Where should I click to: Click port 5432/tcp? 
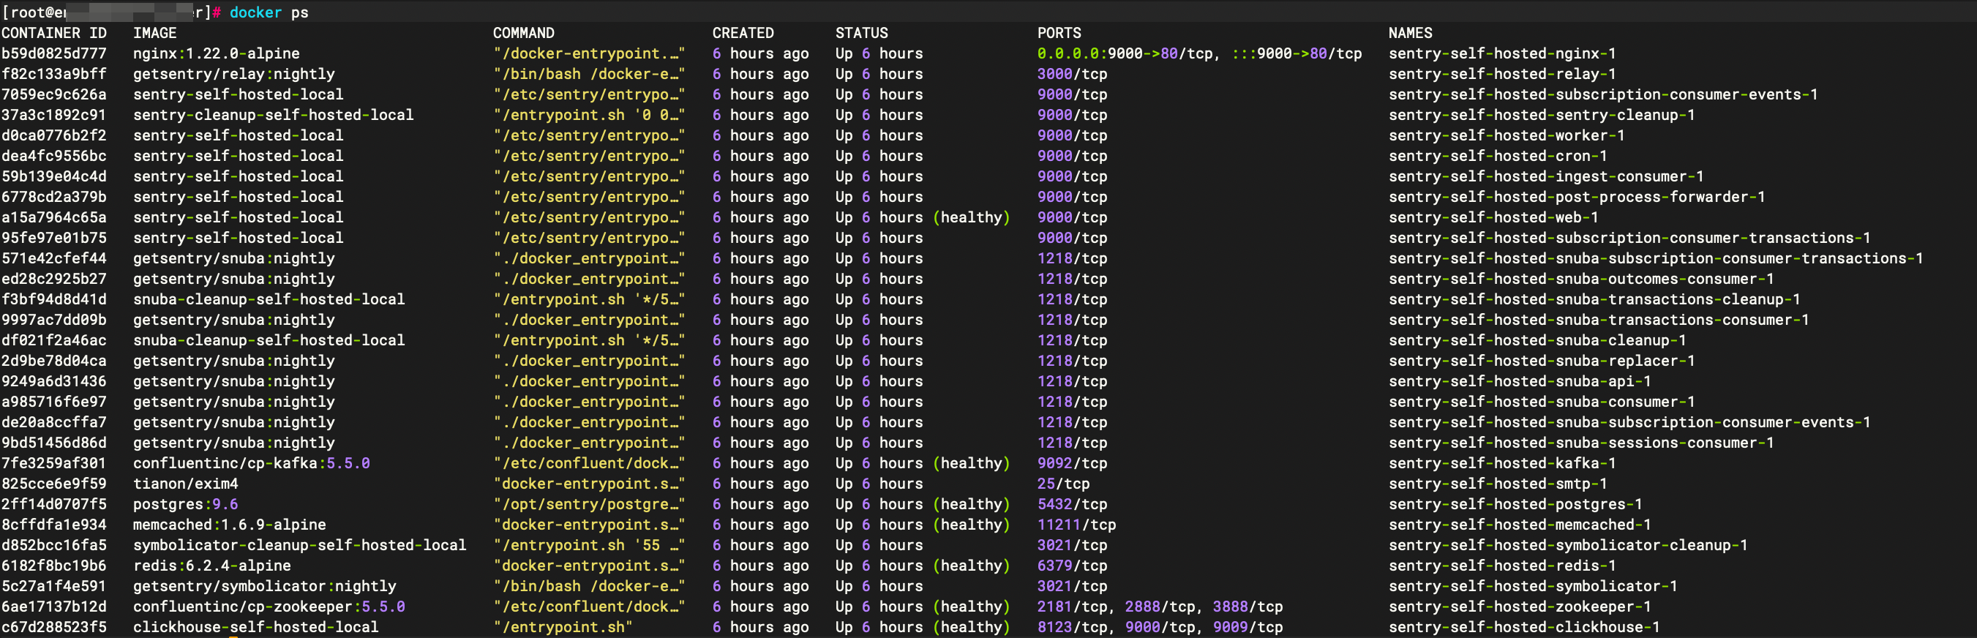click(1072, 503)
